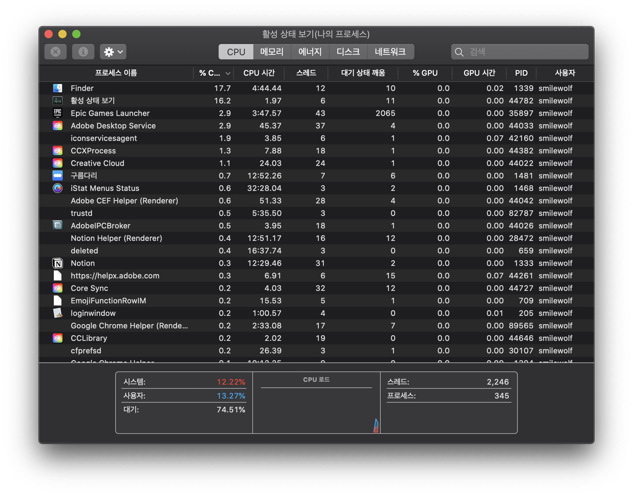Click the search magnifier icon
This screenshot has width=633, height=495.
459,52
